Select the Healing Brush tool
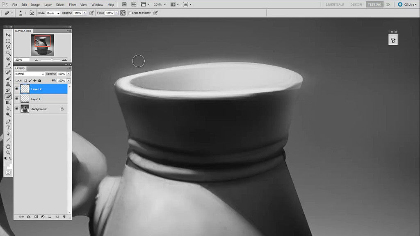Image resolution: width=420 pixels, height=236 pixels. tap(8, 72)
